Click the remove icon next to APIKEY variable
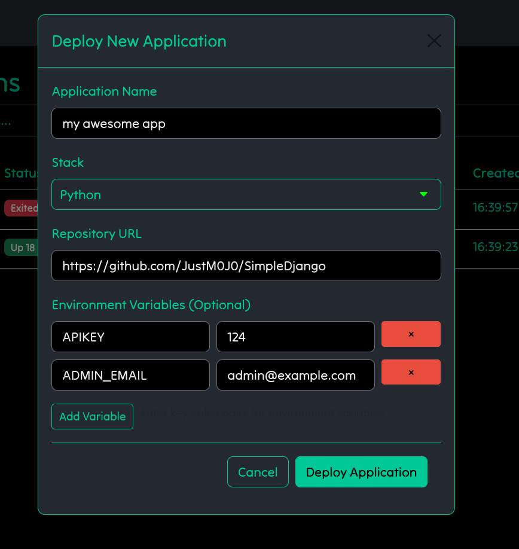This screenshot has height=549, width=519. pos(411,334)
